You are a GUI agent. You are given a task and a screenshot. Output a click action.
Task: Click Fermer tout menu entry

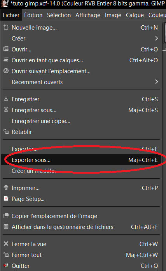[82, 255]
